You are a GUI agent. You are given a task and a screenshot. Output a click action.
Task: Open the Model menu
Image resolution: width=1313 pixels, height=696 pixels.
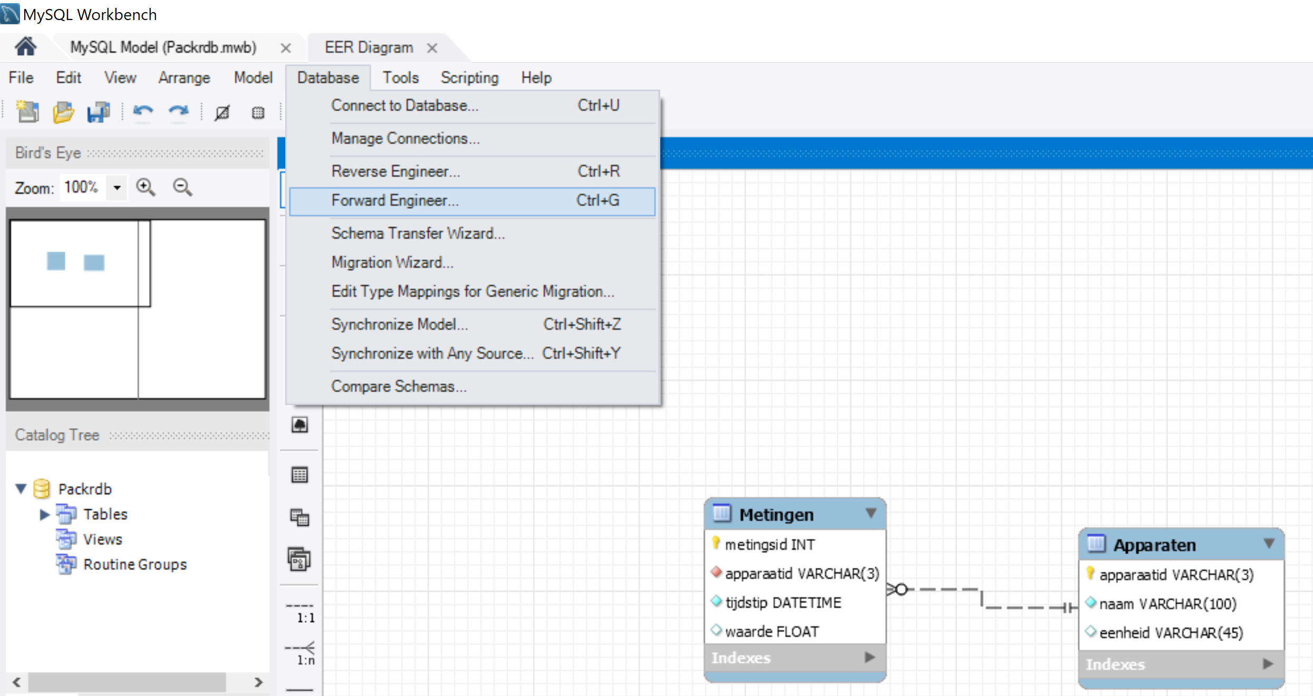(253, 78)
